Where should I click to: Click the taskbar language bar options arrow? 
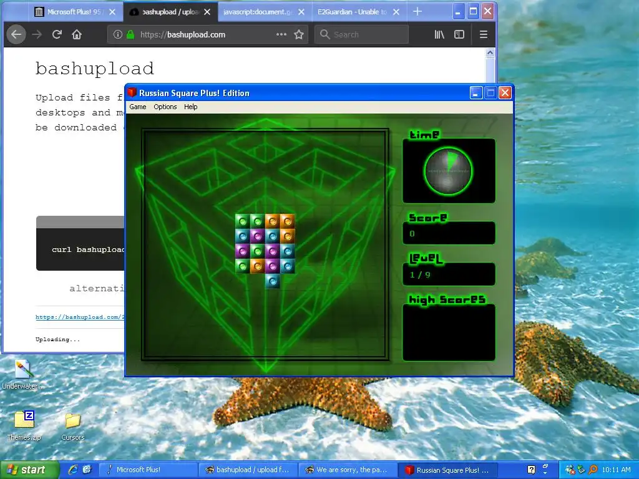pos(545,473)
